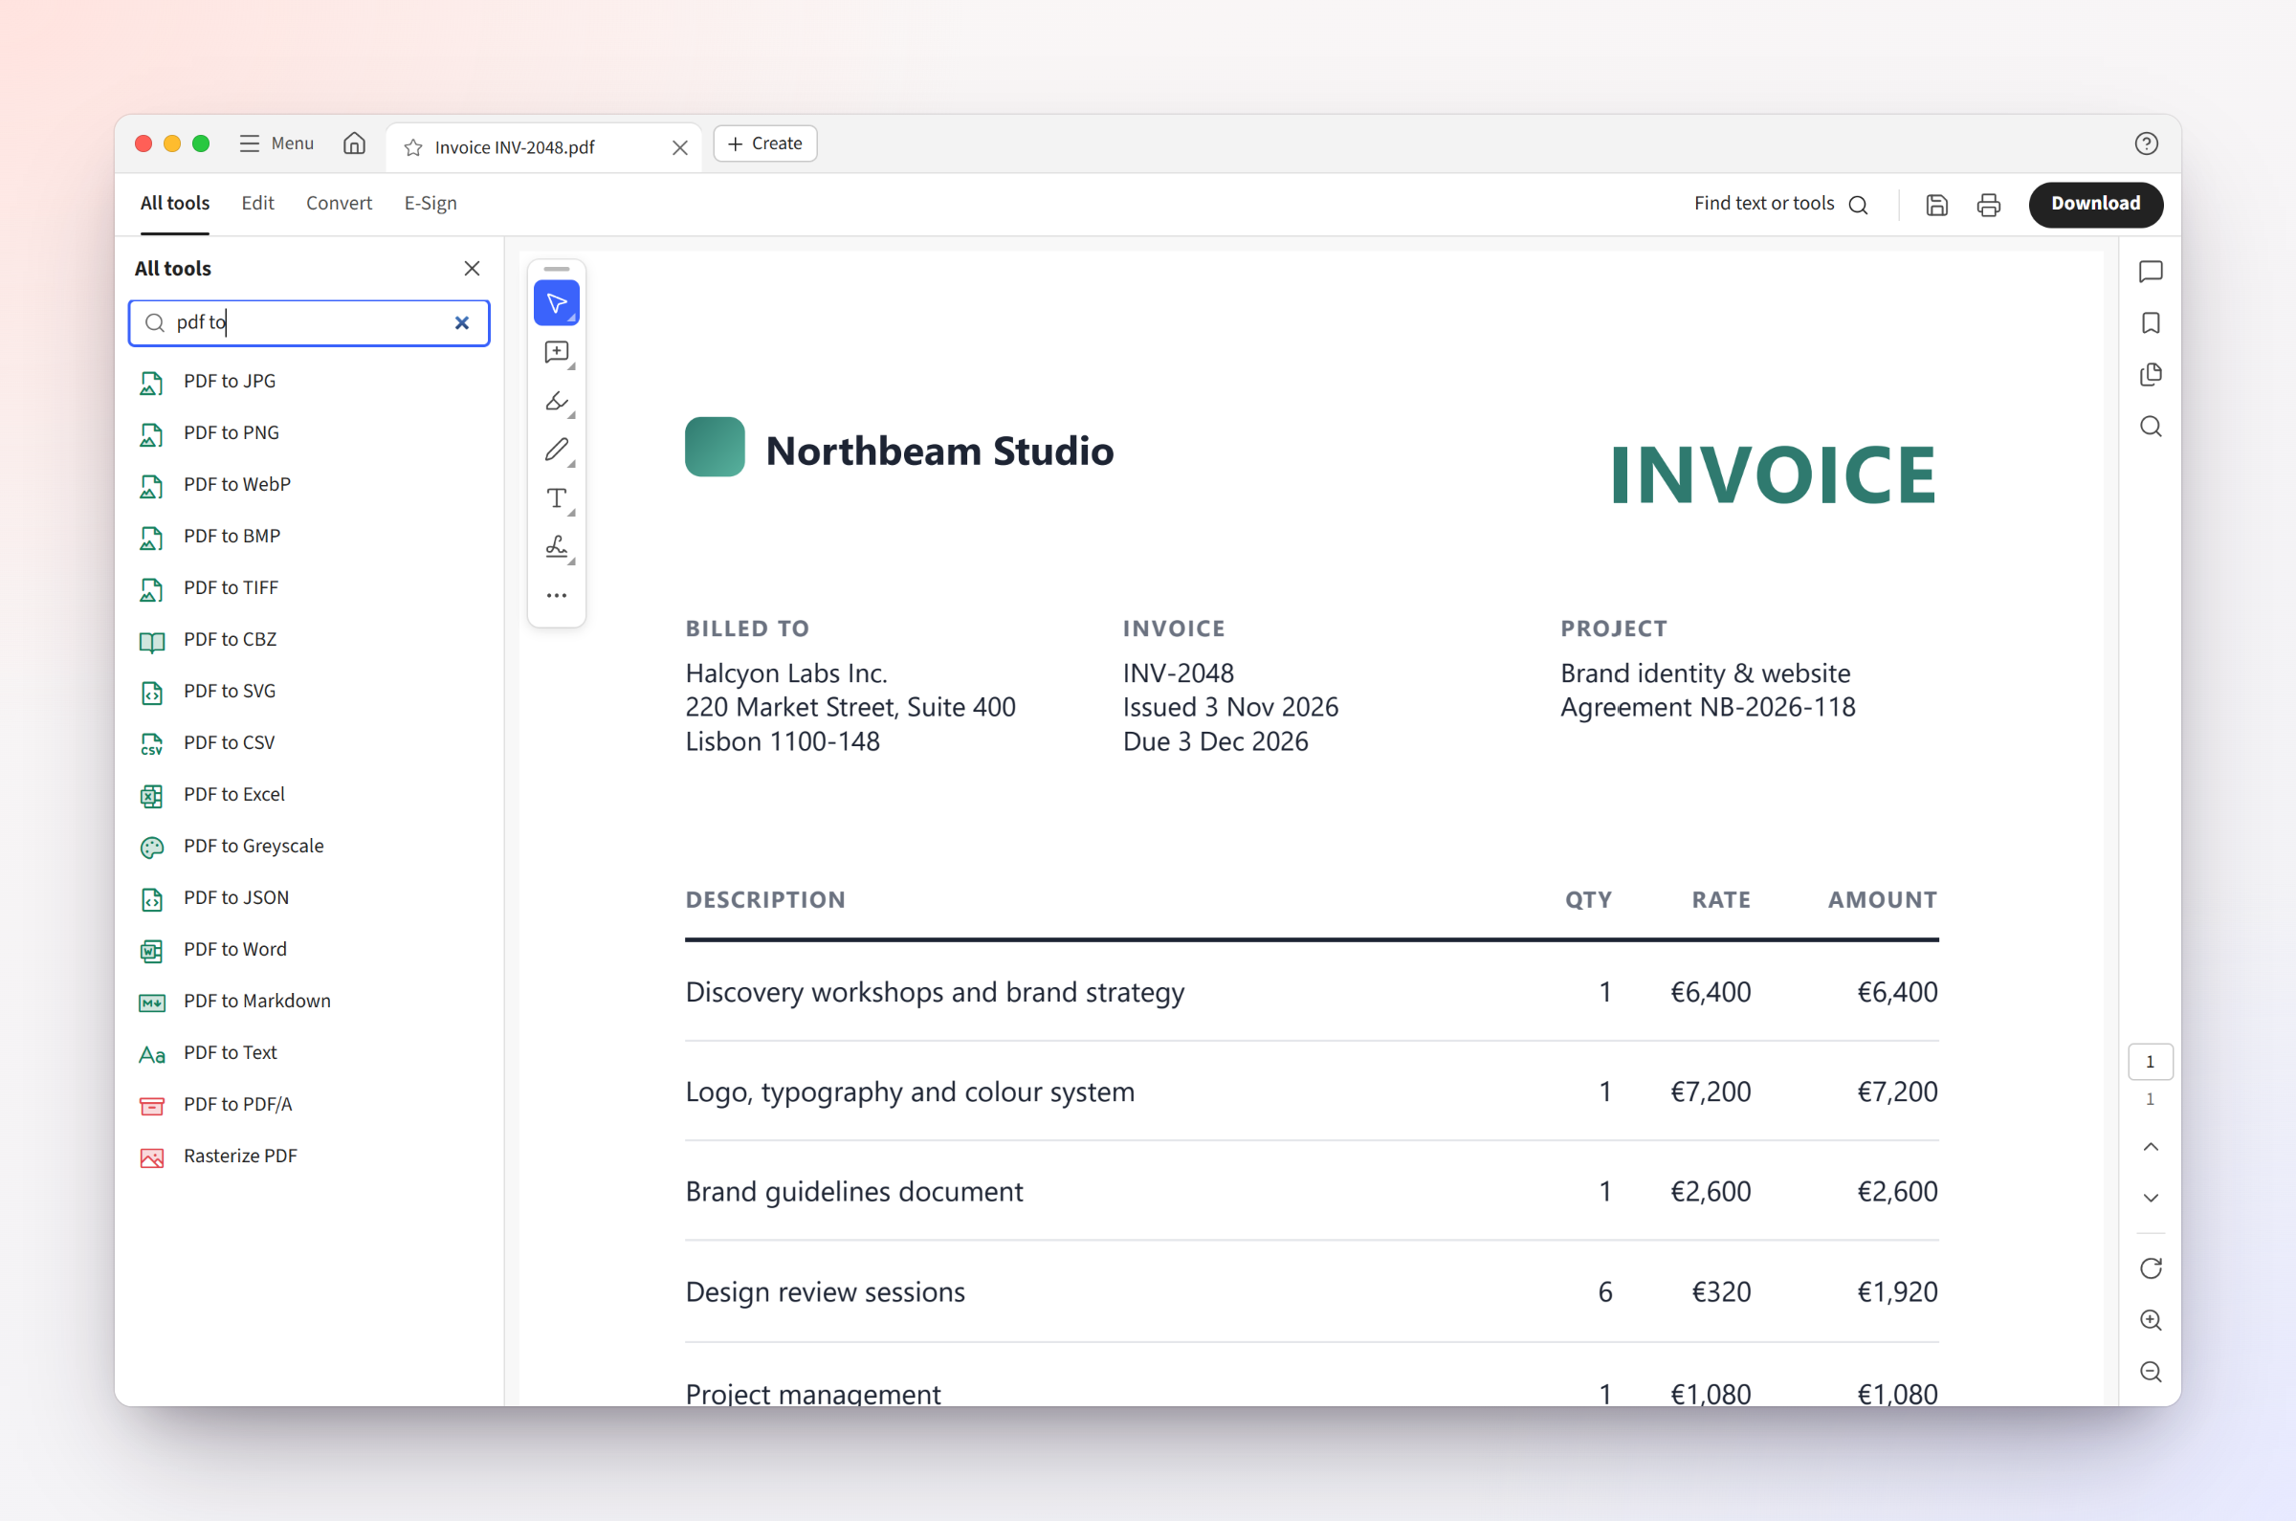This screenshot has height=1521, width=2296.
Task: Select the add text tool
Action: [x=557, y=498]
